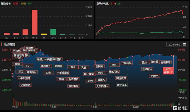Viewport: 190px width, 112px height.
Task: Click the red 0~3 distribution bar
Action: pos(35,22)
